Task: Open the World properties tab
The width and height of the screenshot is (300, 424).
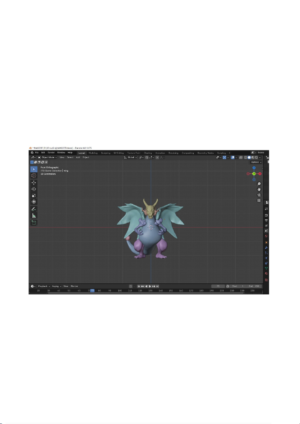Action: [266, 236]
